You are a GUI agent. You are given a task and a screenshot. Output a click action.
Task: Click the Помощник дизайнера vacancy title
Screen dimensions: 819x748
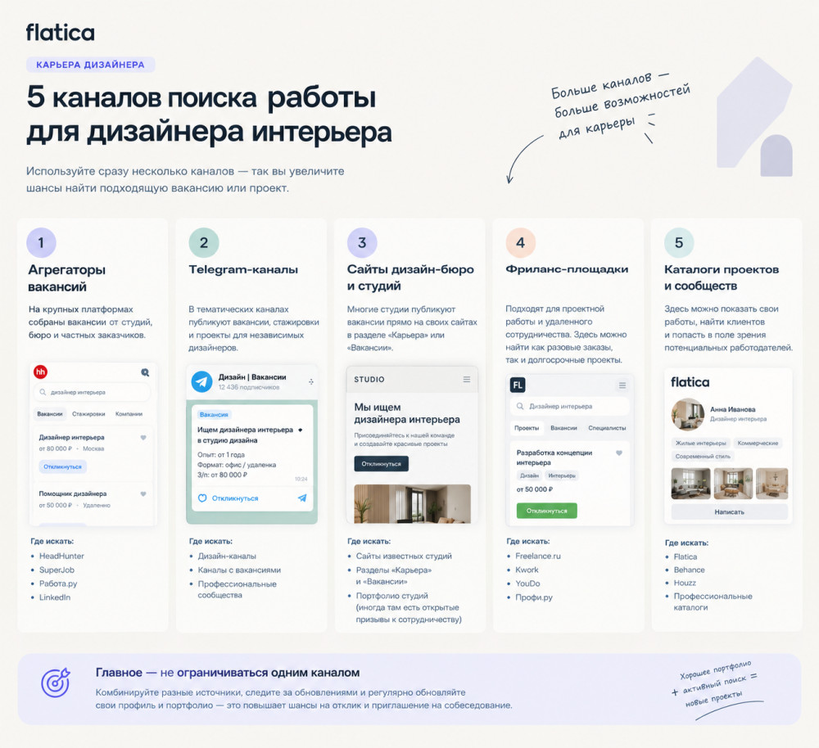tap(73, 493)
